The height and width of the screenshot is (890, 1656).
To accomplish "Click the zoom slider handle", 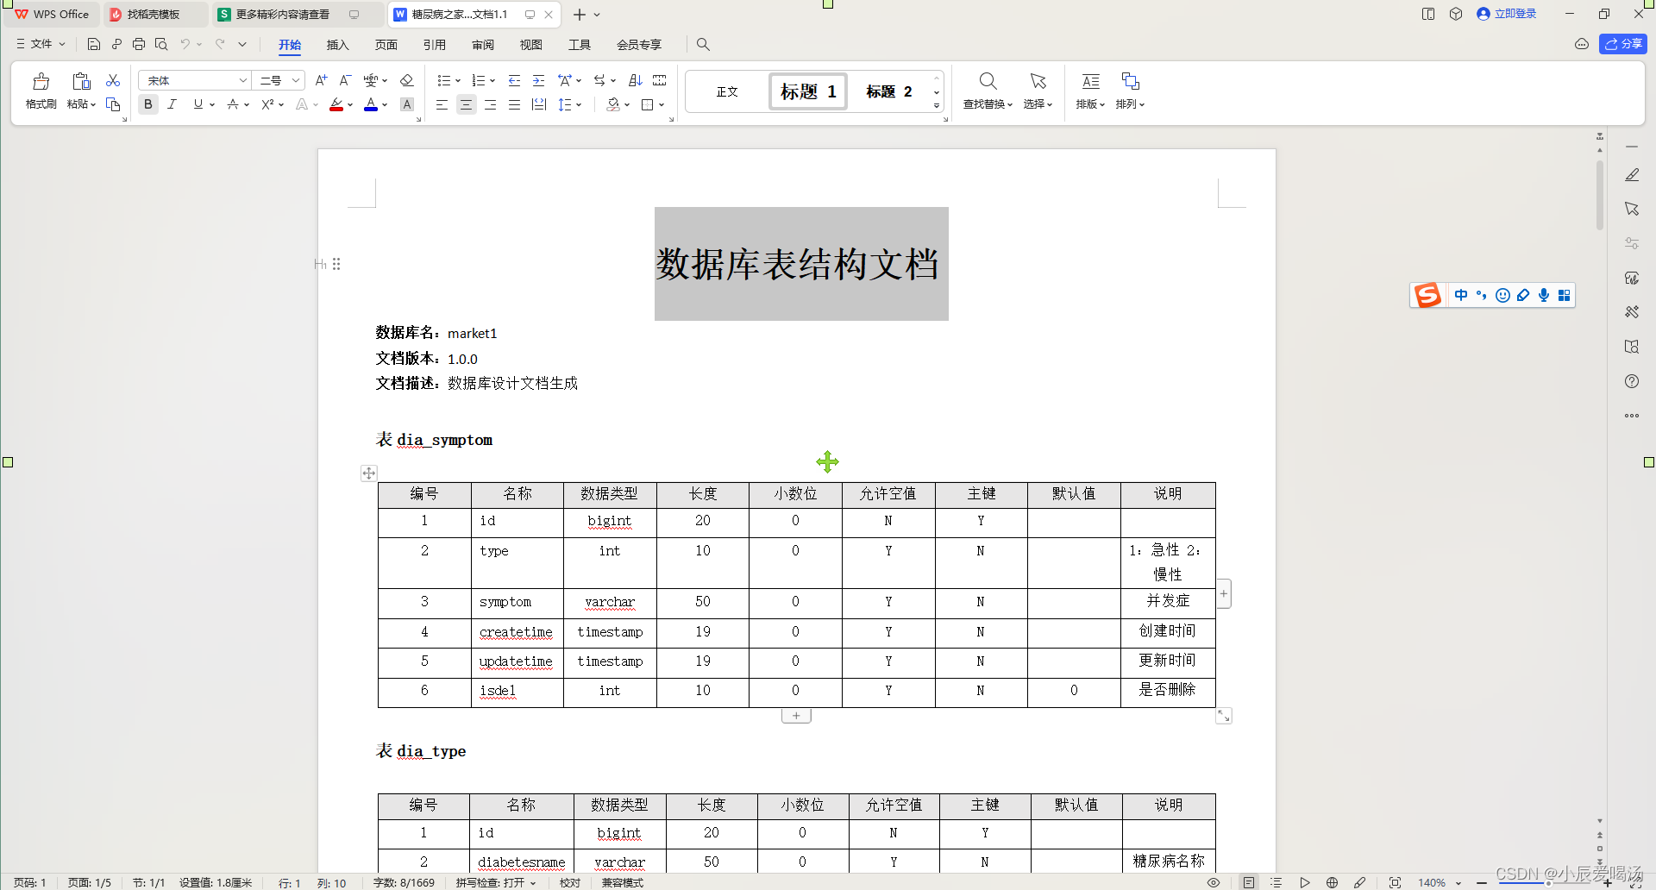I will [x=1550, y=883].
